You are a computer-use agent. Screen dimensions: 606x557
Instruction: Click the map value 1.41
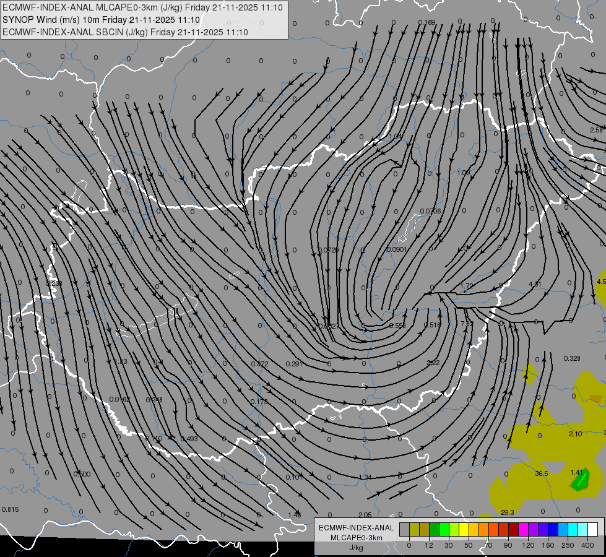pos(576,472)
